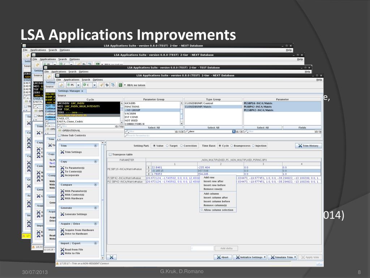Collapse the Acquire / Drive panel section
This screenshot has height=278, width=370.
(95, 224)
